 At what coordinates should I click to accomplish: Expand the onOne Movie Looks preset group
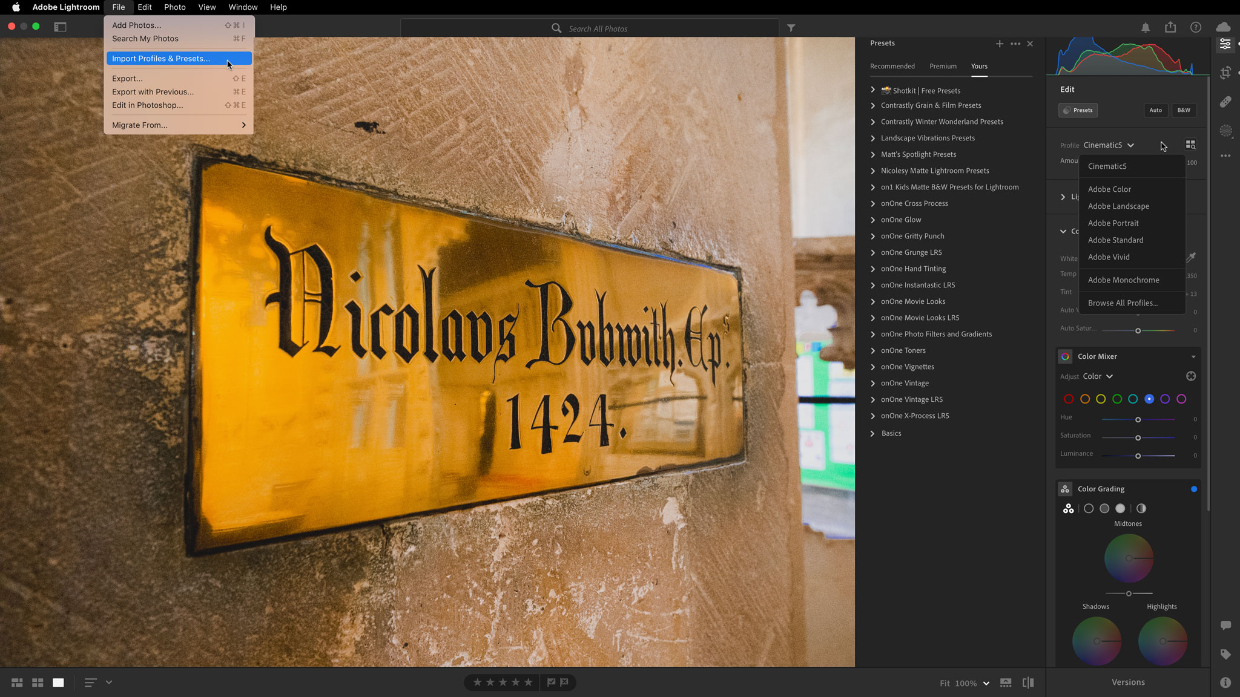point(872,301)
